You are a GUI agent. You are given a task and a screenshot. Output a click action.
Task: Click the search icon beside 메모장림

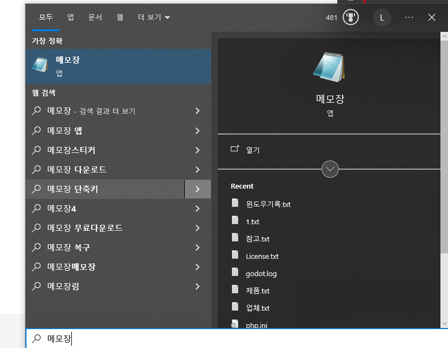36,286
